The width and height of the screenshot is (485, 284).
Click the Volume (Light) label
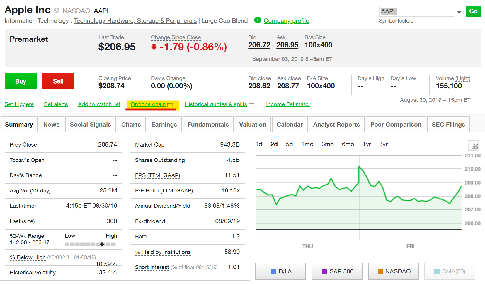453,78
